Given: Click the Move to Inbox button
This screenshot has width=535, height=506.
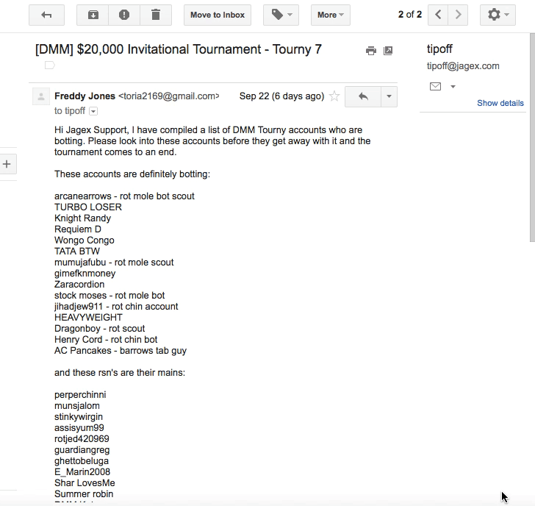Looking at the screenshot, I should click(218, 15).
